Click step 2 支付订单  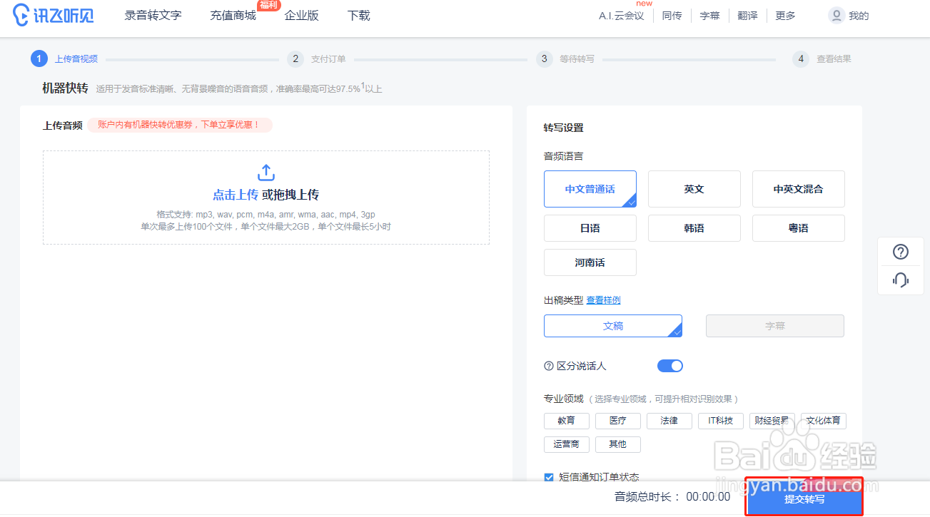click(x=316, y=58)
